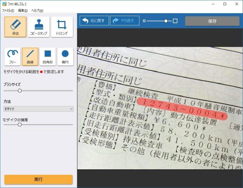Click the small square zoom-out icon

click(144, 21)
